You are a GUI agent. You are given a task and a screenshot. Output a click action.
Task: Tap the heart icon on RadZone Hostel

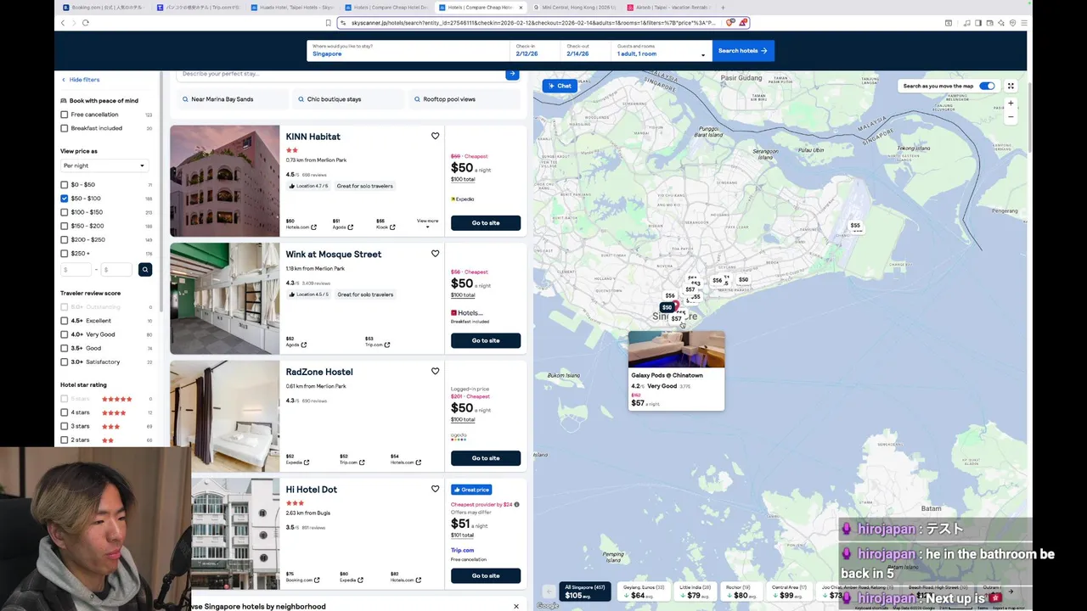(435, 371)
